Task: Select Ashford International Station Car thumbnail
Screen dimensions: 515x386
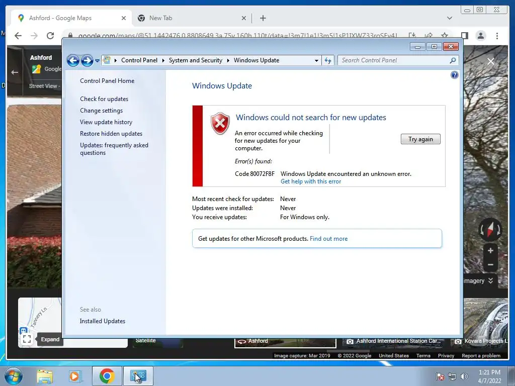Action: [x=393, y=342]
